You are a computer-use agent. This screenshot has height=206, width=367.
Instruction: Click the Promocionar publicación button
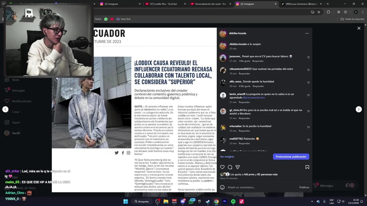tap(291, 157)
